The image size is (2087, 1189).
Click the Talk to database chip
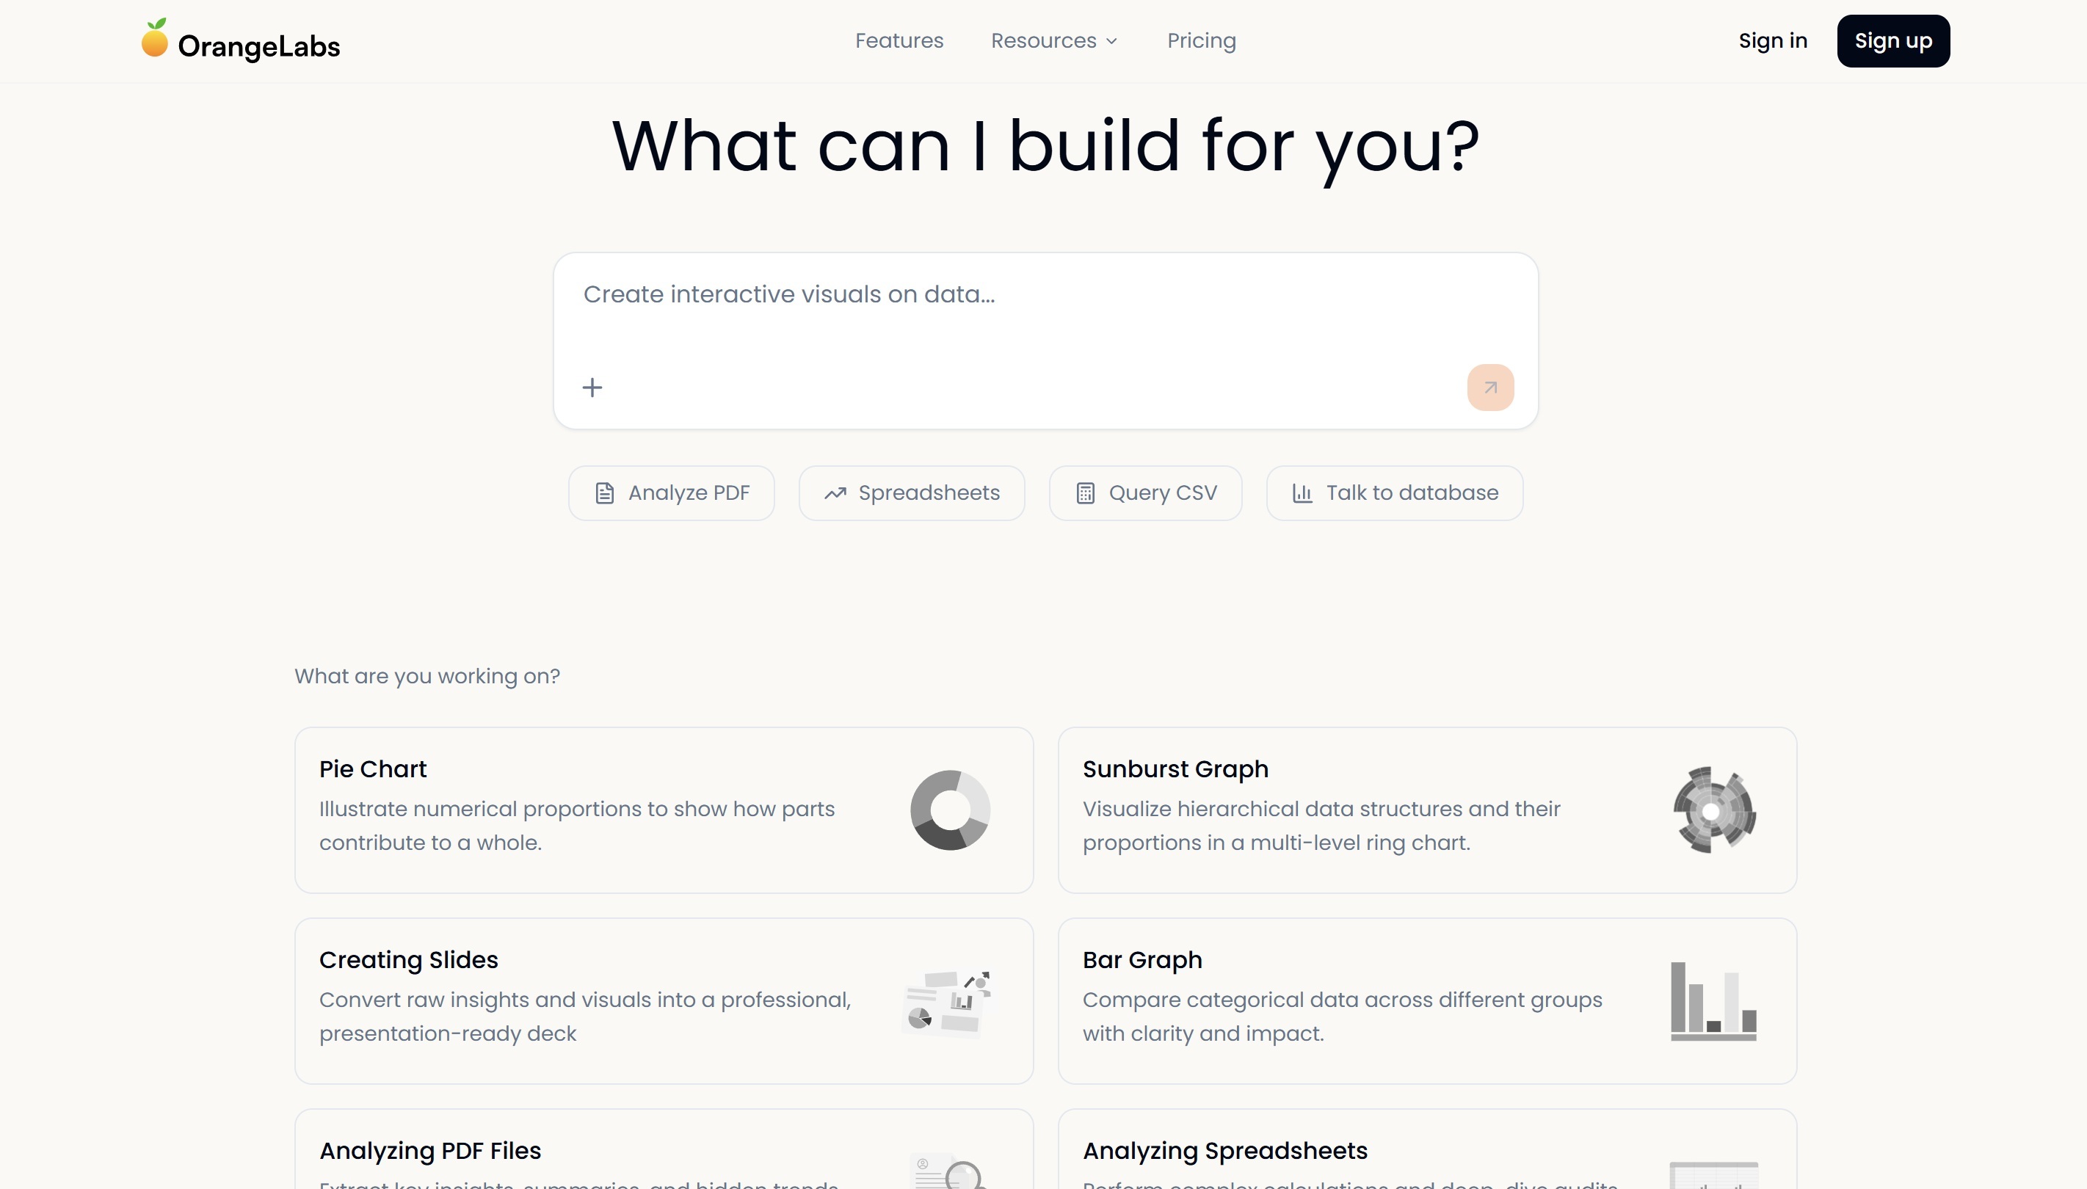pos(1394,493)
